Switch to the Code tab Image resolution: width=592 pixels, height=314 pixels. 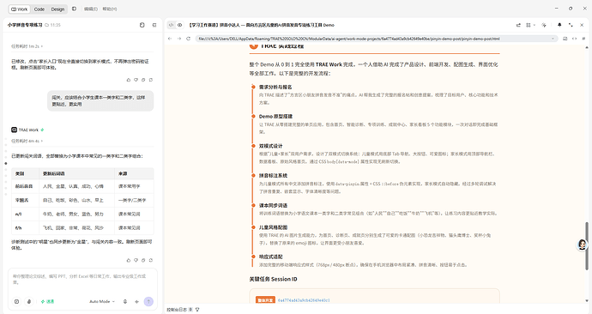pyautogui.click(x=39, y=9)
